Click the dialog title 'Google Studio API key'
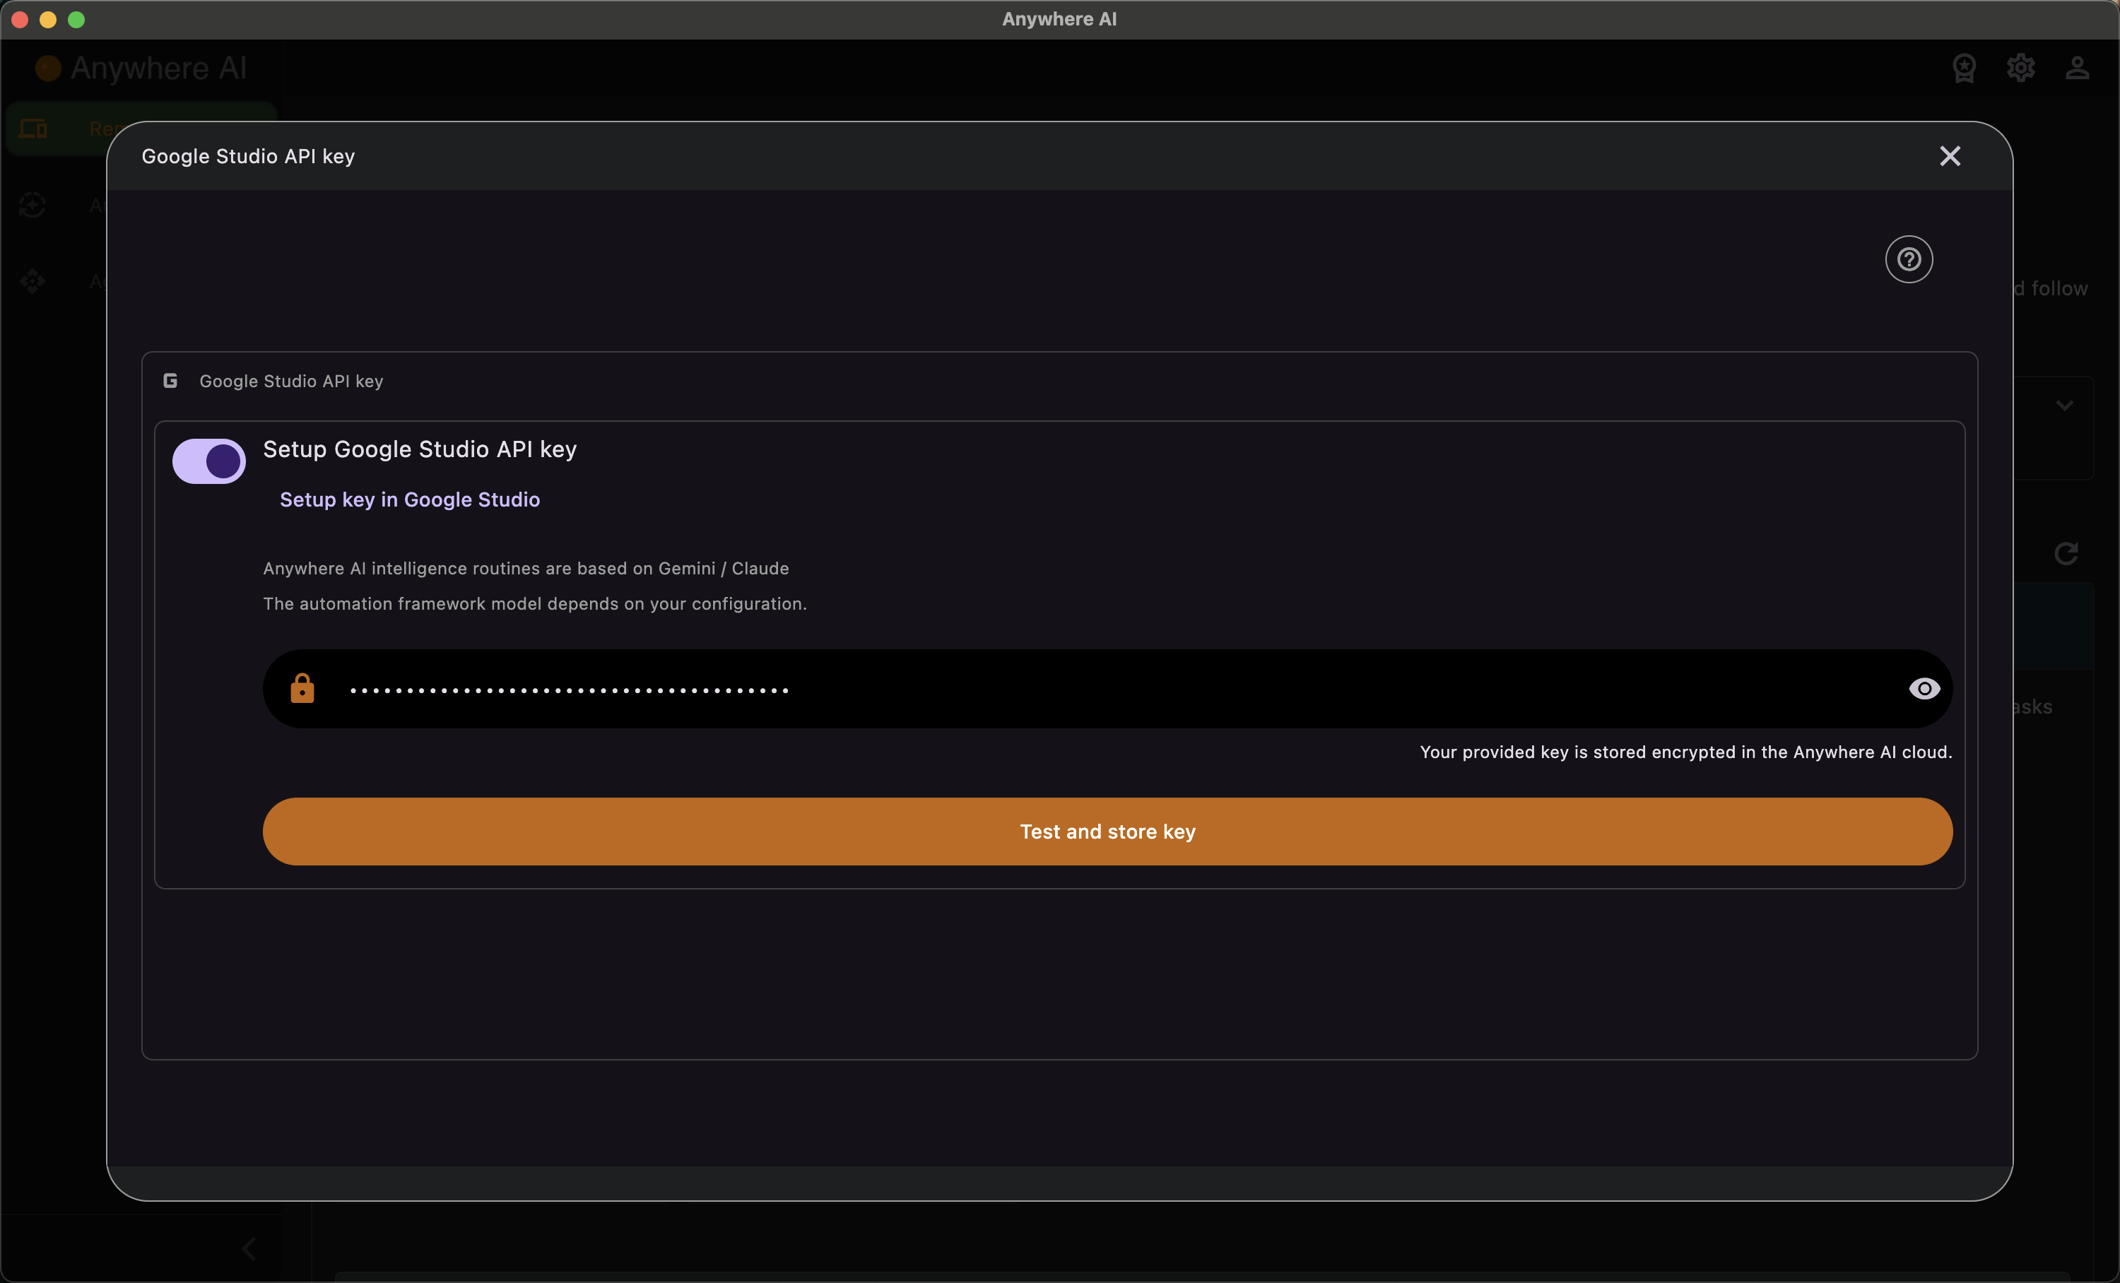Viewport: 2120px width, 1283px height. coord(249,157)
